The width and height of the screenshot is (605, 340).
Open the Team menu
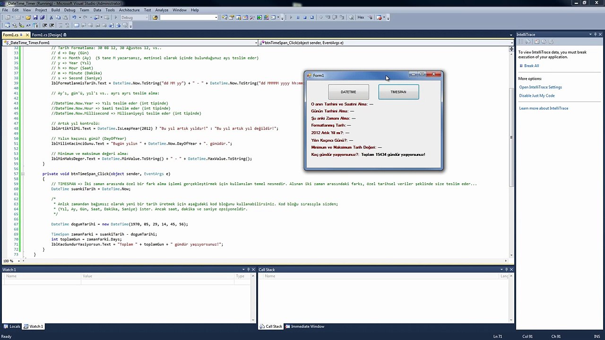(84, 10)
